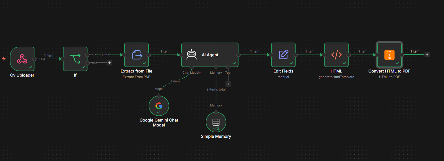Click the If node true output connector

pos(87,55)
